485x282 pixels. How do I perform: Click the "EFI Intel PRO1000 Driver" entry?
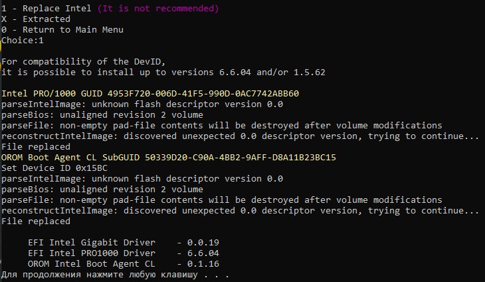92,253
